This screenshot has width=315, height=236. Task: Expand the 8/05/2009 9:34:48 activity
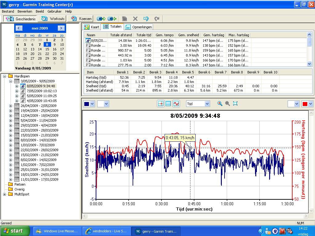(x=17, y=86)
